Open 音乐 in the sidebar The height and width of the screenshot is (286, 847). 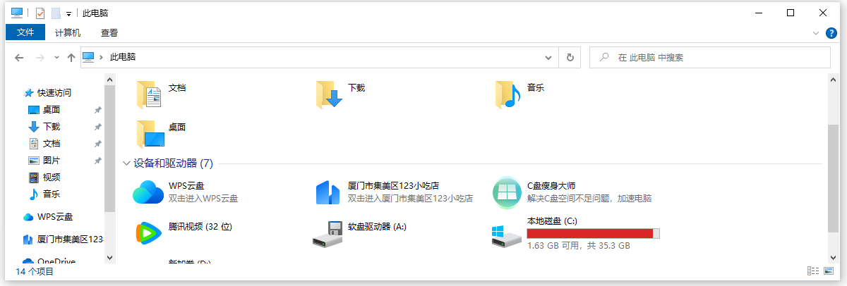52,194
